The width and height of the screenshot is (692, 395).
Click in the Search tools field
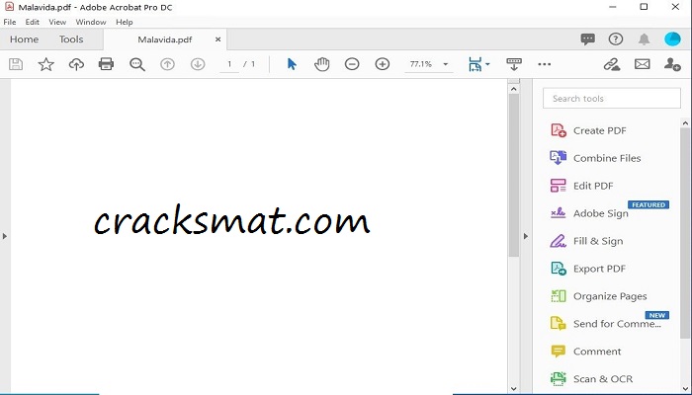click(x=612, y=99)
